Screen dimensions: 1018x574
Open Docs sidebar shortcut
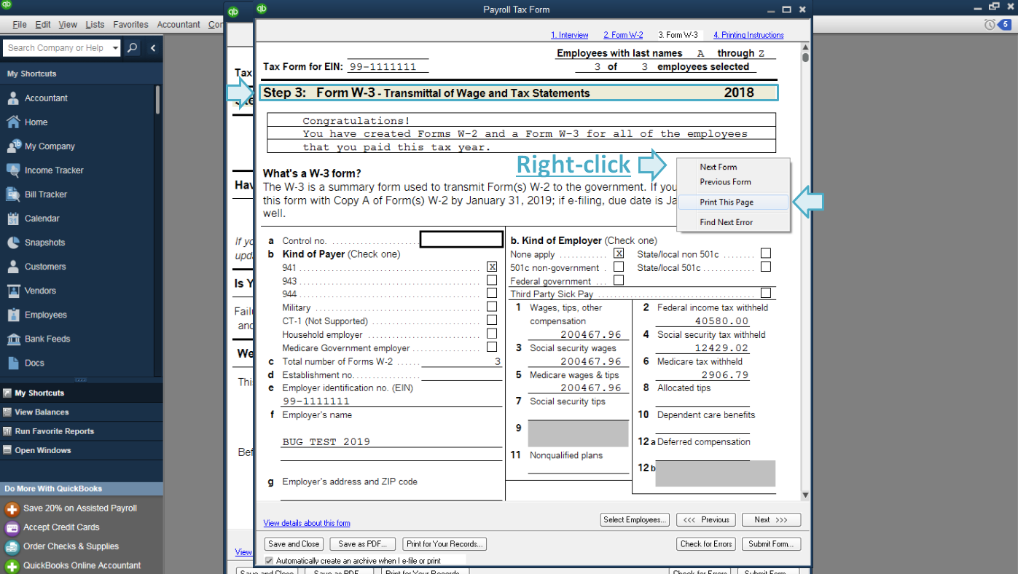(x=13, y=362)
